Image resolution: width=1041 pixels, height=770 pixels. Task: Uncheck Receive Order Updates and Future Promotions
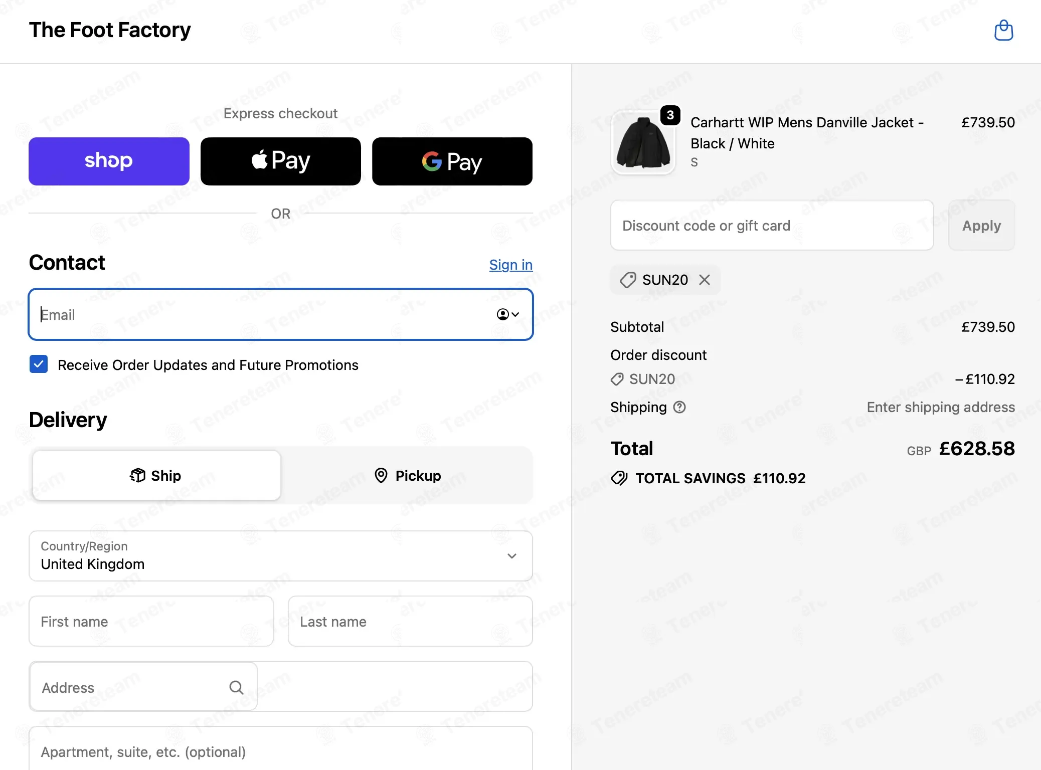39,364
